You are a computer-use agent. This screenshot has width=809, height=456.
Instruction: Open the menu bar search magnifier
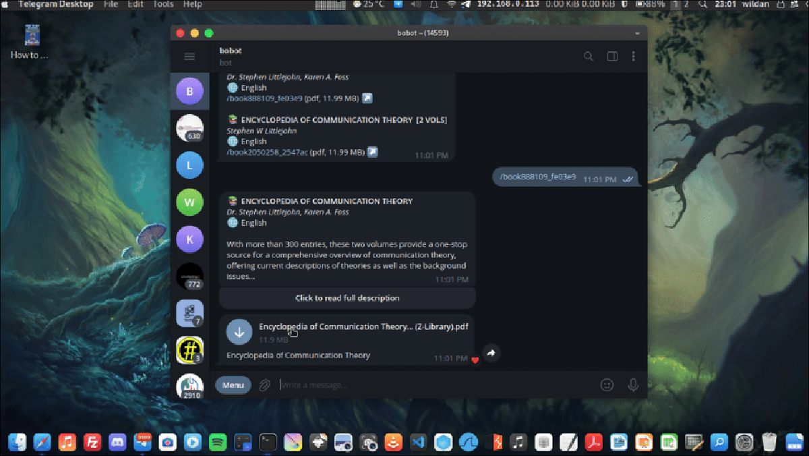(703, 5)
